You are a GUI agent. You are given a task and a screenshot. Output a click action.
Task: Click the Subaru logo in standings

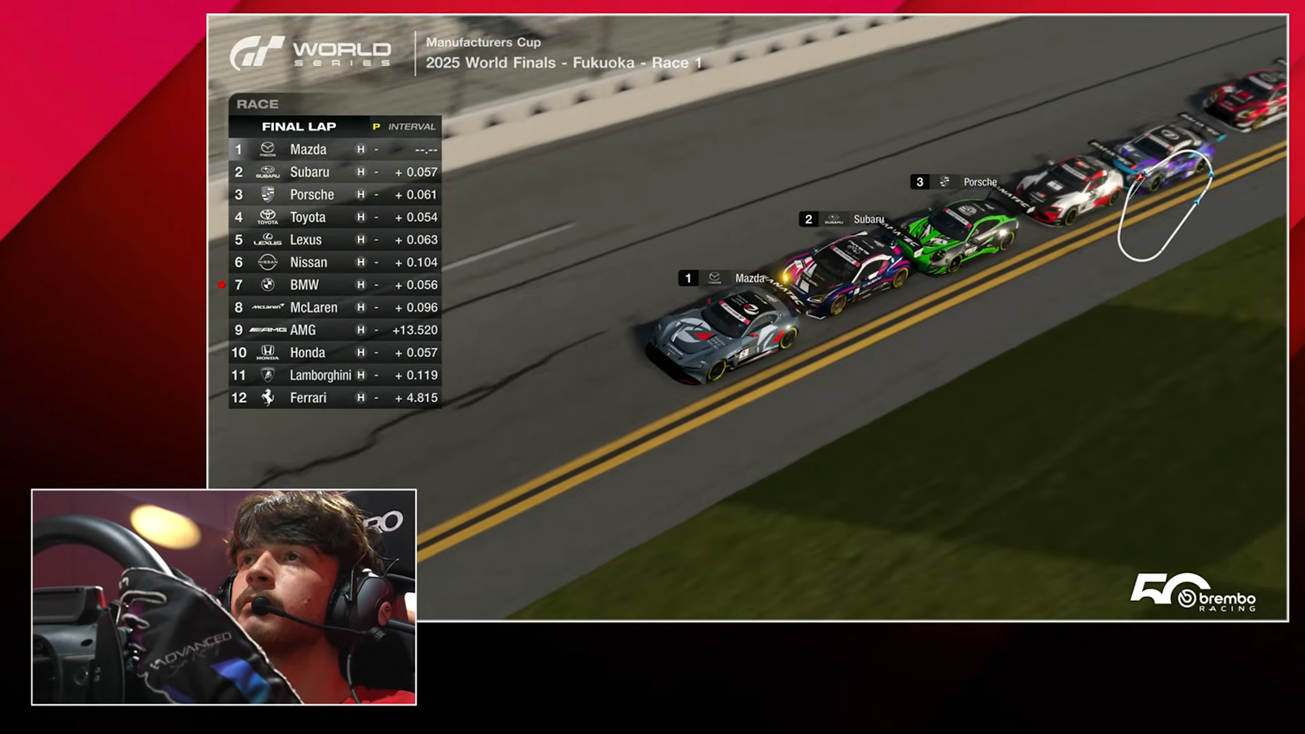click(x=268, y=172)
